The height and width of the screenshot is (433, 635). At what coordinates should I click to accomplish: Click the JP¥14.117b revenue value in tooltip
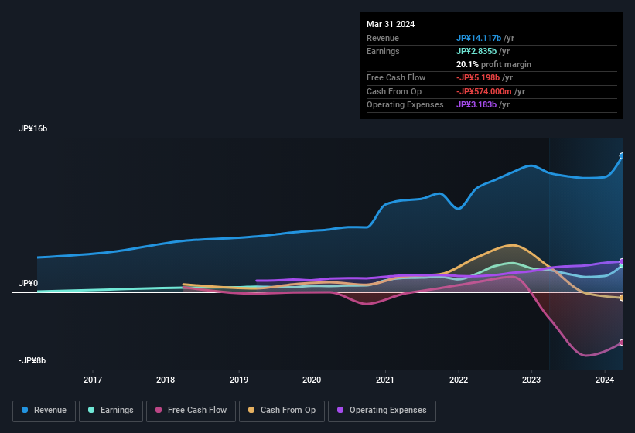tap(478, 38)
